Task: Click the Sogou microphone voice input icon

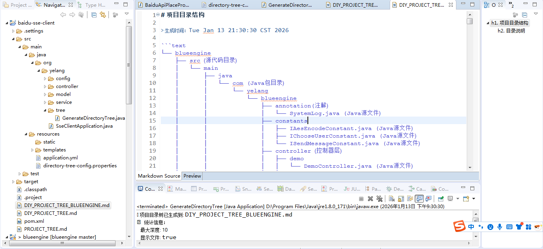Action: [x=500, y=227]
